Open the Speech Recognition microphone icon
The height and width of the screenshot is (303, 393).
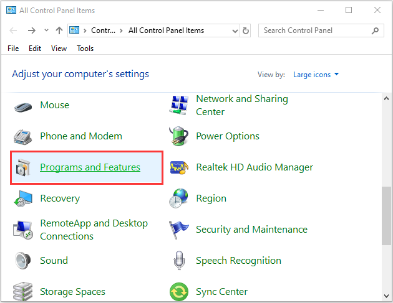pyautogui.click(x=179, y=260)
